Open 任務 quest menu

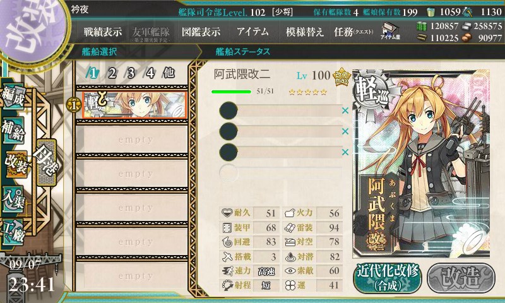pyautogui.click(x=353, y=32)
